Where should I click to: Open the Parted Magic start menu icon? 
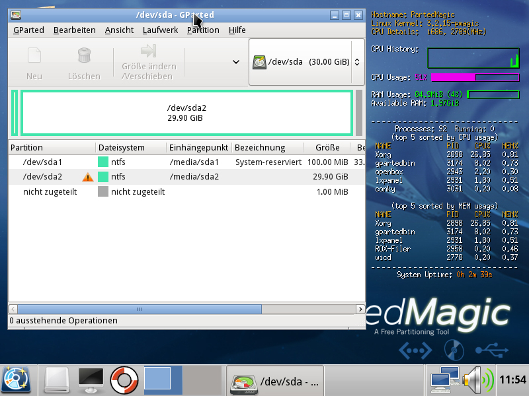[17, 381]
